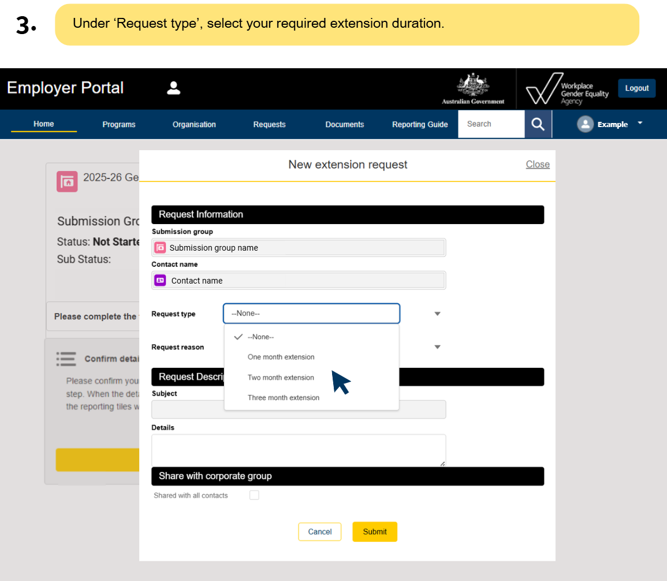Viewport: 667px width, 581px height.
Task: Click the list icon beside Confirm details
Action: click(66, 359)
